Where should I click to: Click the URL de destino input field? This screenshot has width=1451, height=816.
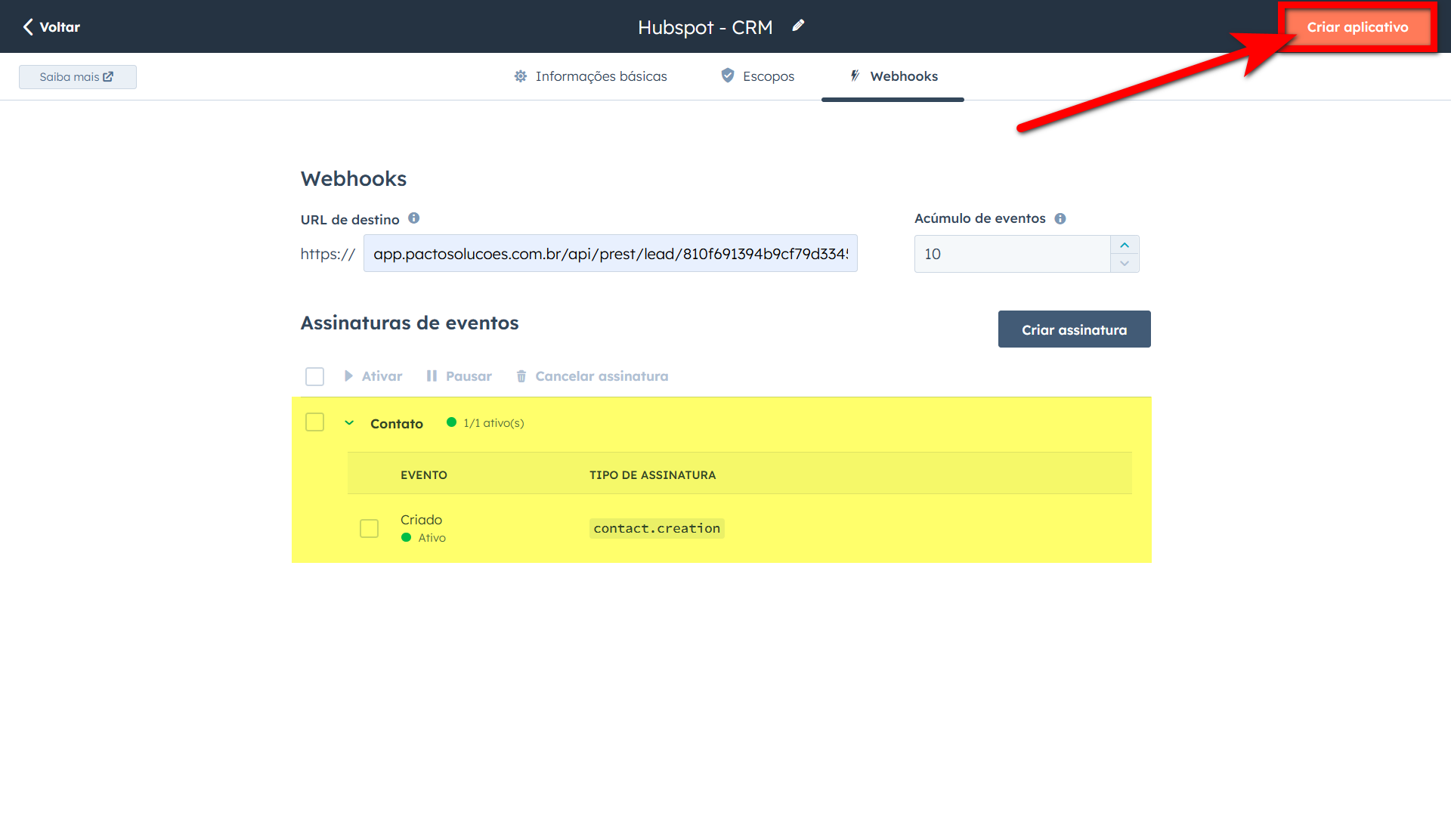[610, 254]
